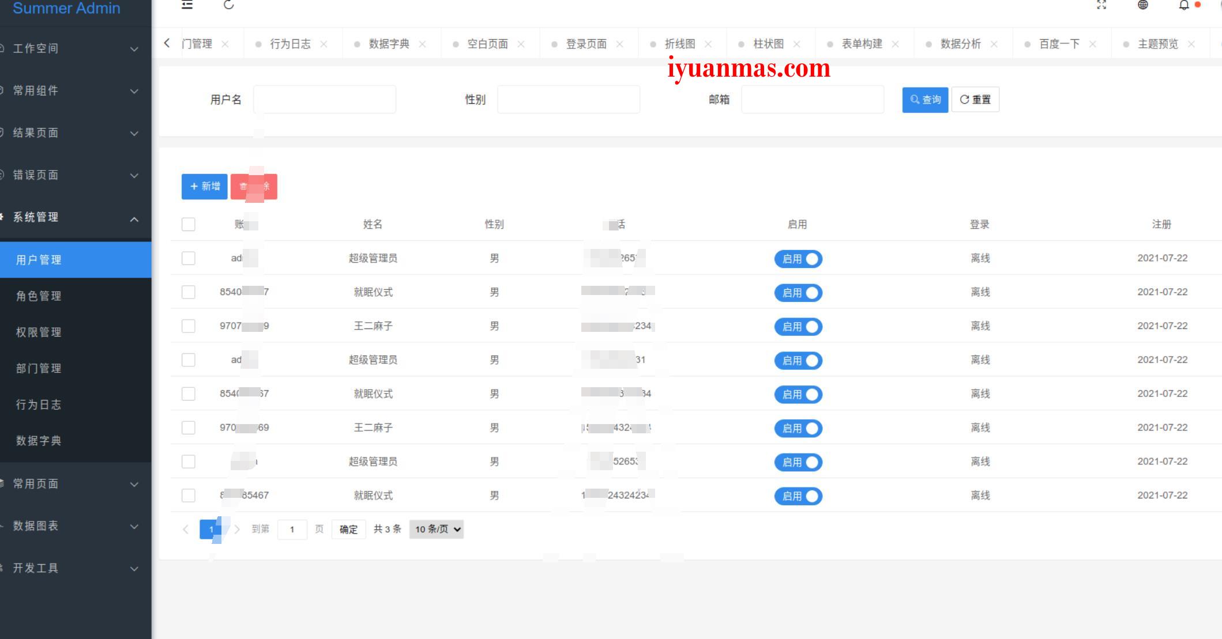Open the language globe icon
This screenshot has width=1222, height=639.
pyautogui.click(x=1142, y=5)
